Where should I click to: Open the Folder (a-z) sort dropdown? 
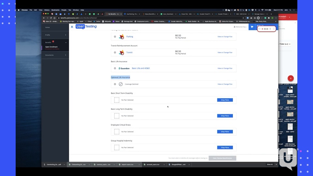click(x=285, y=44)
